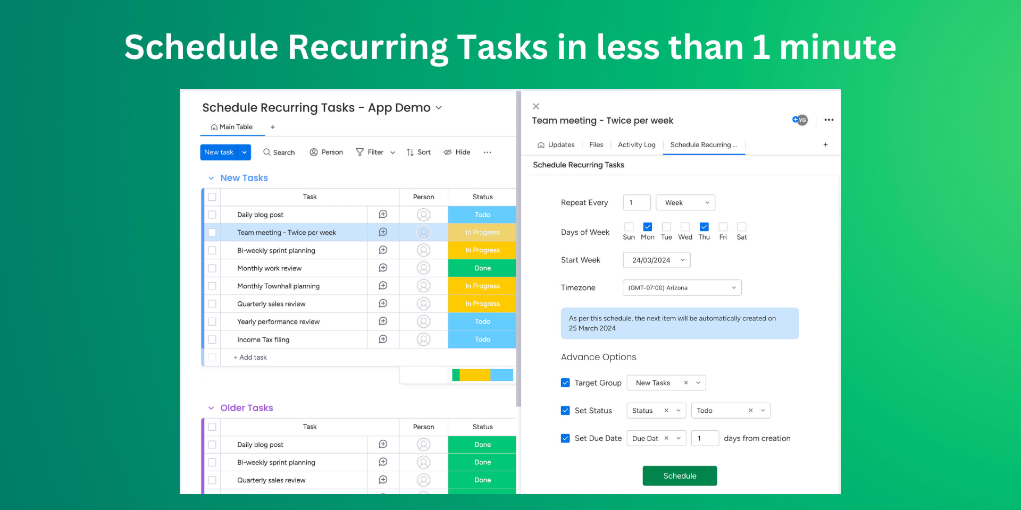The image size is (1021, 510).
Task: Click the Hide columns tool
Action: [x=457, y=152]
